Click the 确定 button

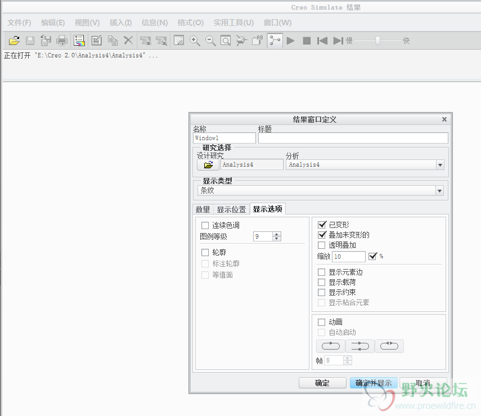322,383
